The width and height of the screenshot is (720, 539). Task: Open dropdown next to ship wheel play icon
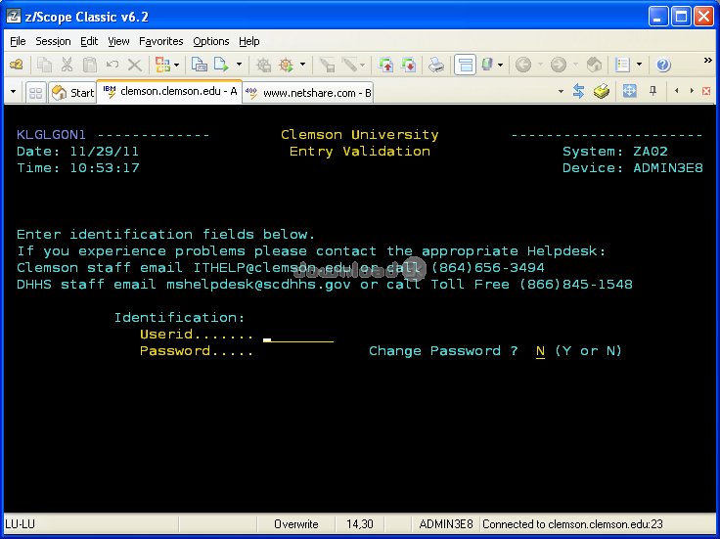[x=302, y=65]
